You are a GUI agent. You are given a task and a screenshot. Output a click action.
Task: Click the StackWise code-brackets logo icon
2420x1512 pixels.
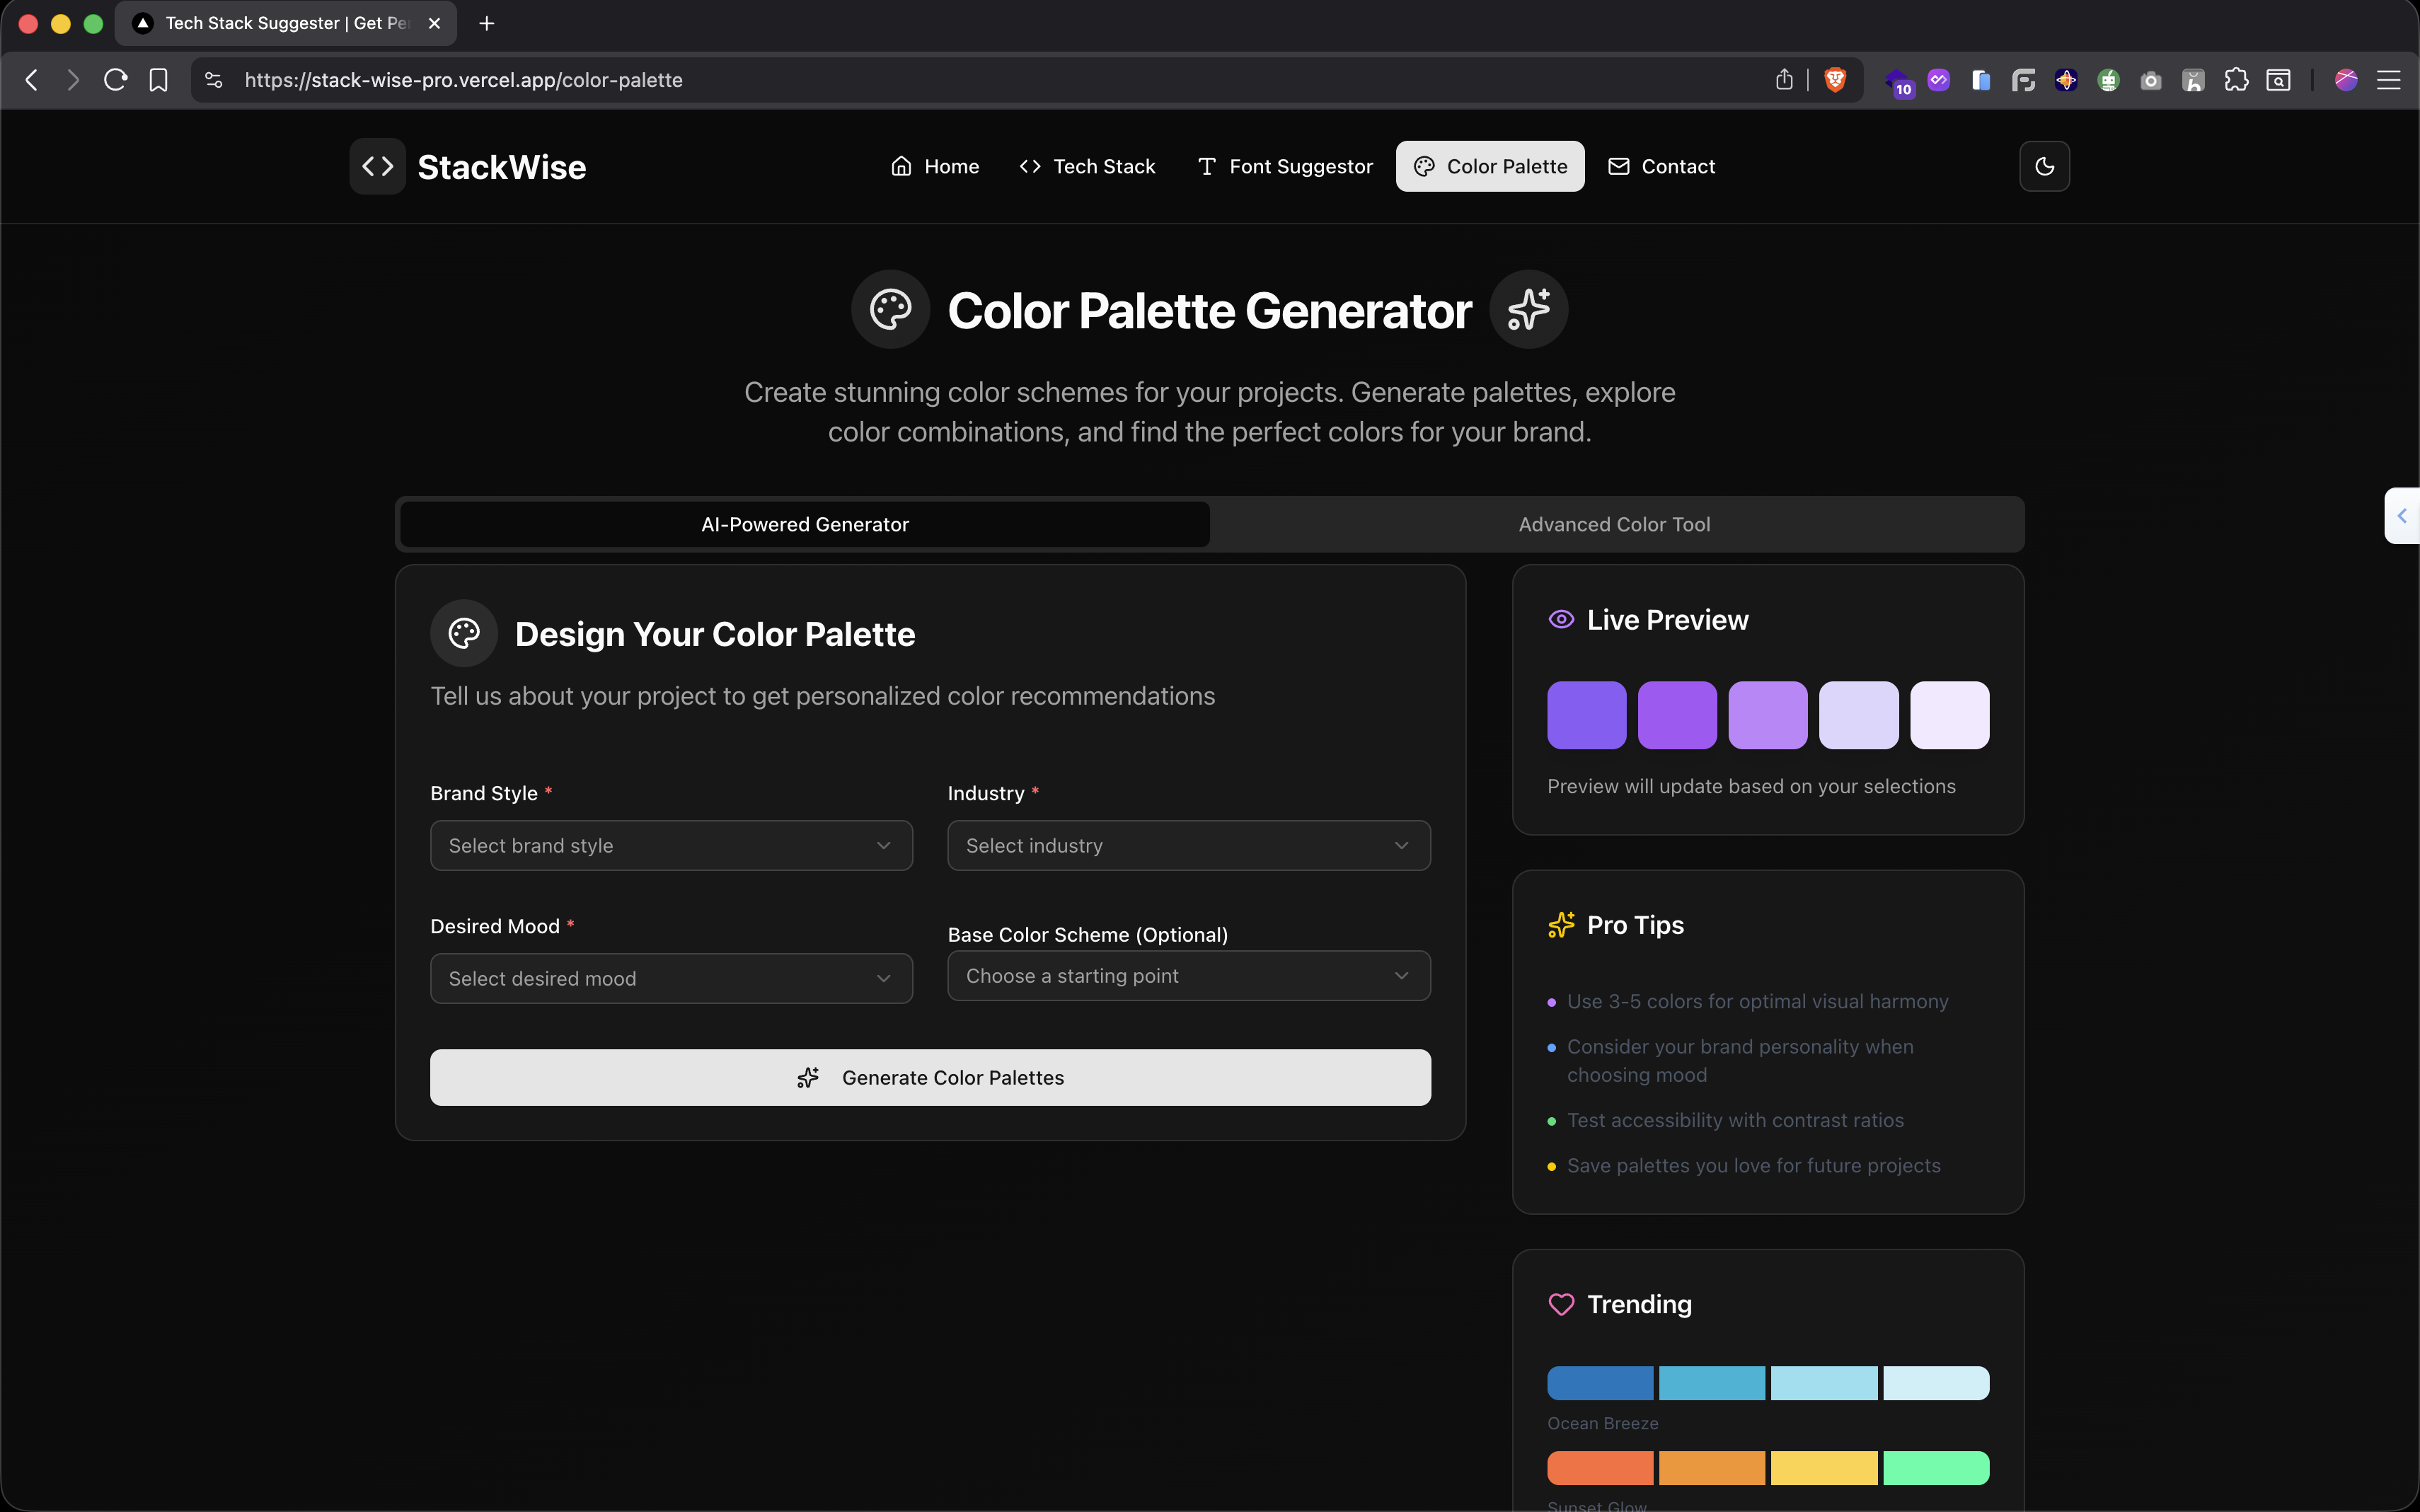377,166
